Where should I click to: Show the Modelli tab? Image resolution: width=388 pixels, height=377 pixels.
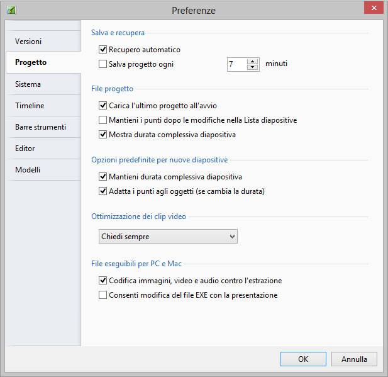[x=28, y=170]
